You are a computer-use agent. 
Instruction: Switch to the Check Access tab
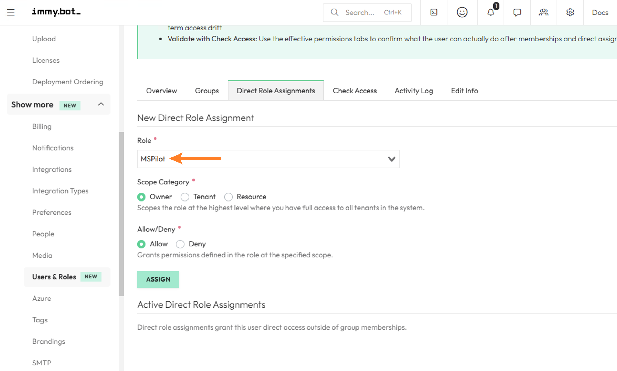(355, 91)
